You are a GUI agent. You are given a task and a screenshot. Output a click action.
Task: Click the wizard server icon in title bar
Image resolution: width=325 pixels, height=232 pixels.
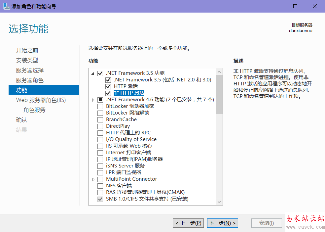coord(6,6)
